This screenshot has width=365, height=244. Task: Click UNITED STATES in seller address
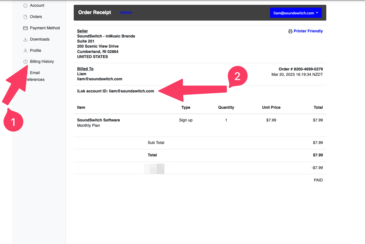pyautogui.click(x=92, y=57)
